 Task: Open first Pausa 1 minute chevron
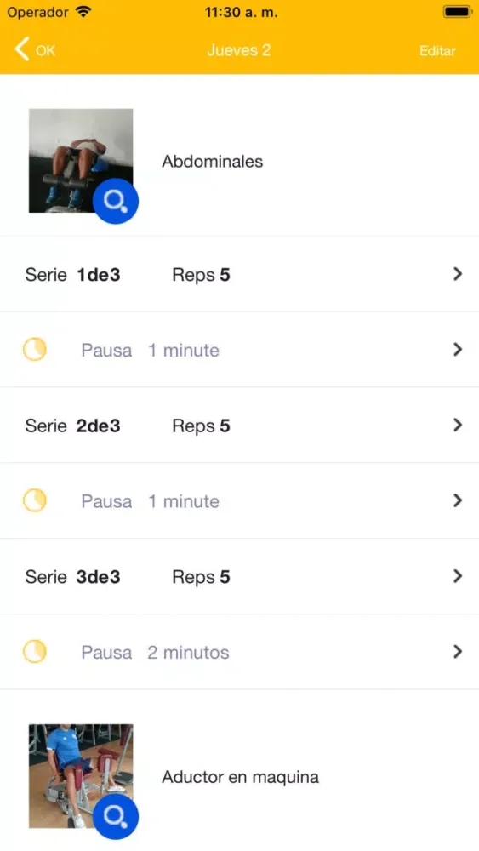(458, 350)
